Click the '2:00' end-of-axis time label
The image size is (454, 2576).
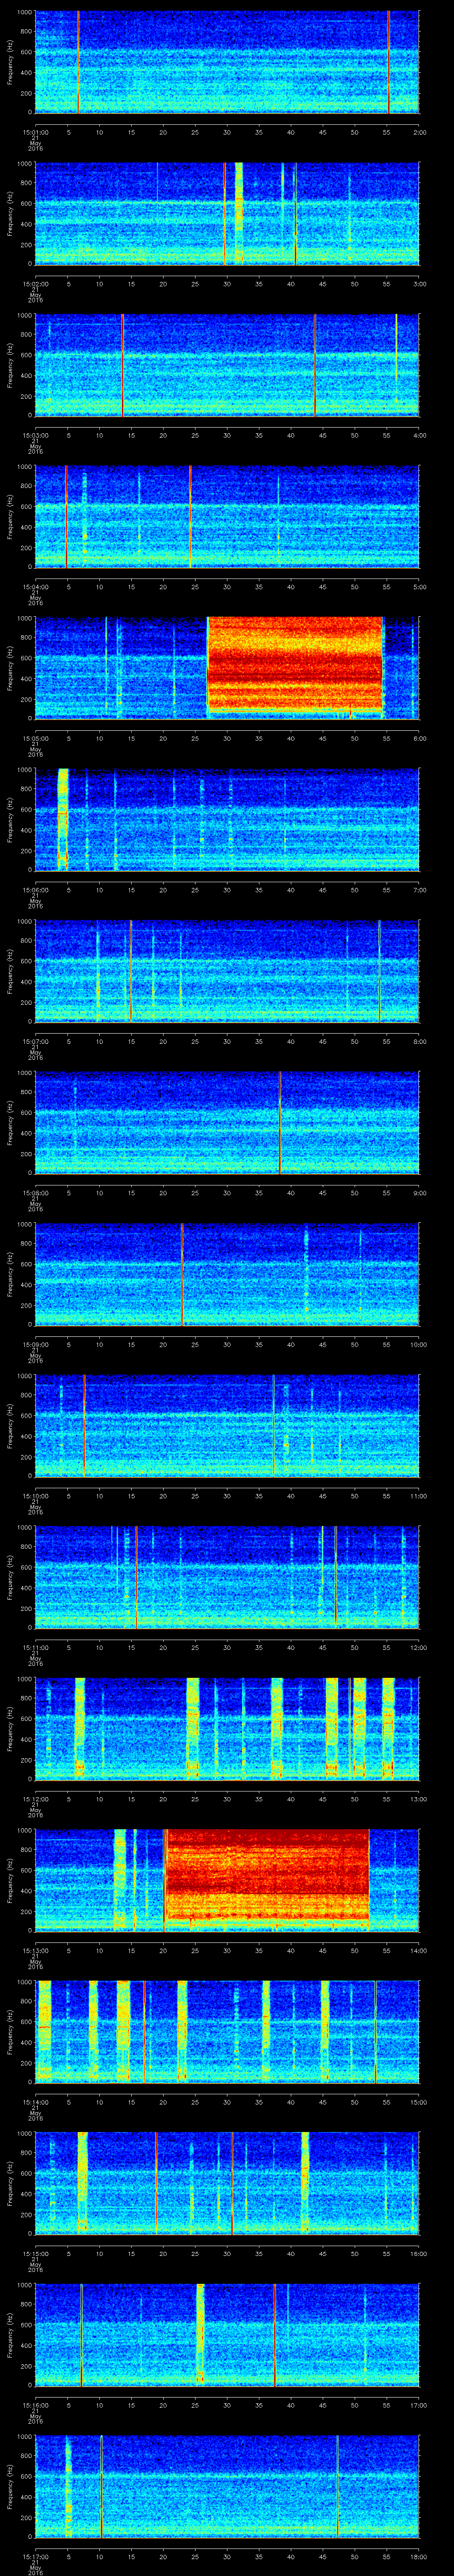point(419,131)
